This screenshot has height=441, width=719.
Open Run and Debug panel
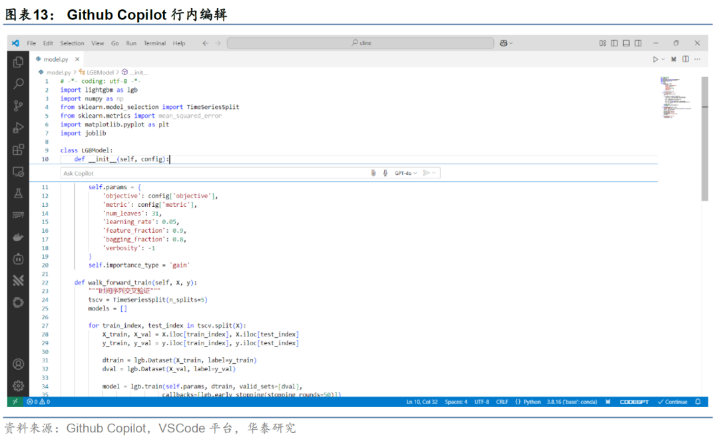coord(18,128)
